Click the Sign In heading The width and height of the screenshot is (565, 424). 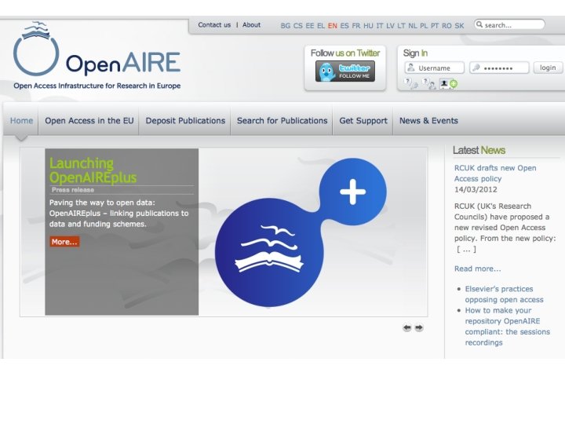tap(415, 53)
